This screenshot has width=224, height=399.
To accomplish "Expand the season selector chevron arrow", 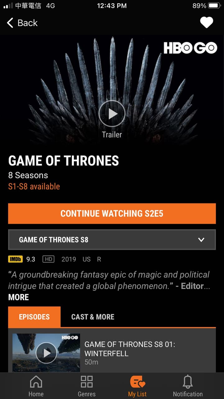I will point(201,240).
